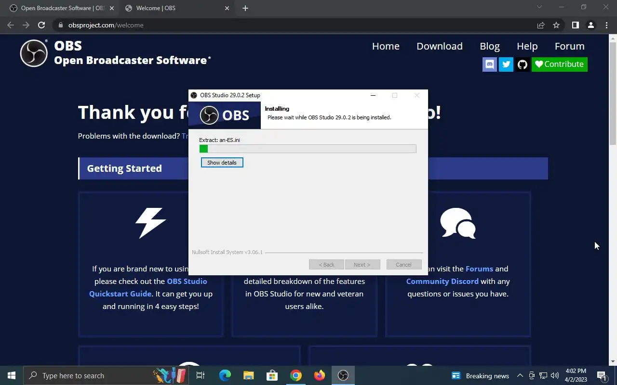Open the Help menu item
The height and width of the screenshot is (385, 617).
(527, 46)
